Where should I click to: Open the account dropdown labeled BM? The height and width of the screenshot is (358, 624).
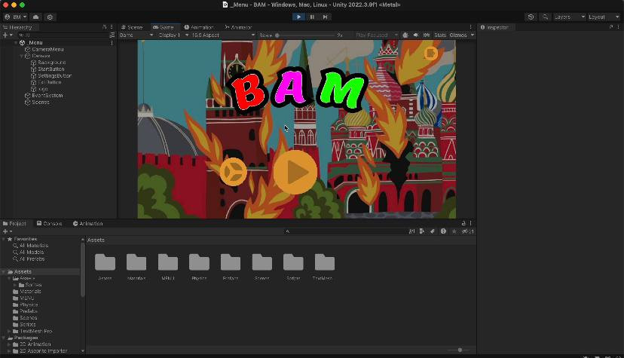pyautogui.click(x=16, y=17)
